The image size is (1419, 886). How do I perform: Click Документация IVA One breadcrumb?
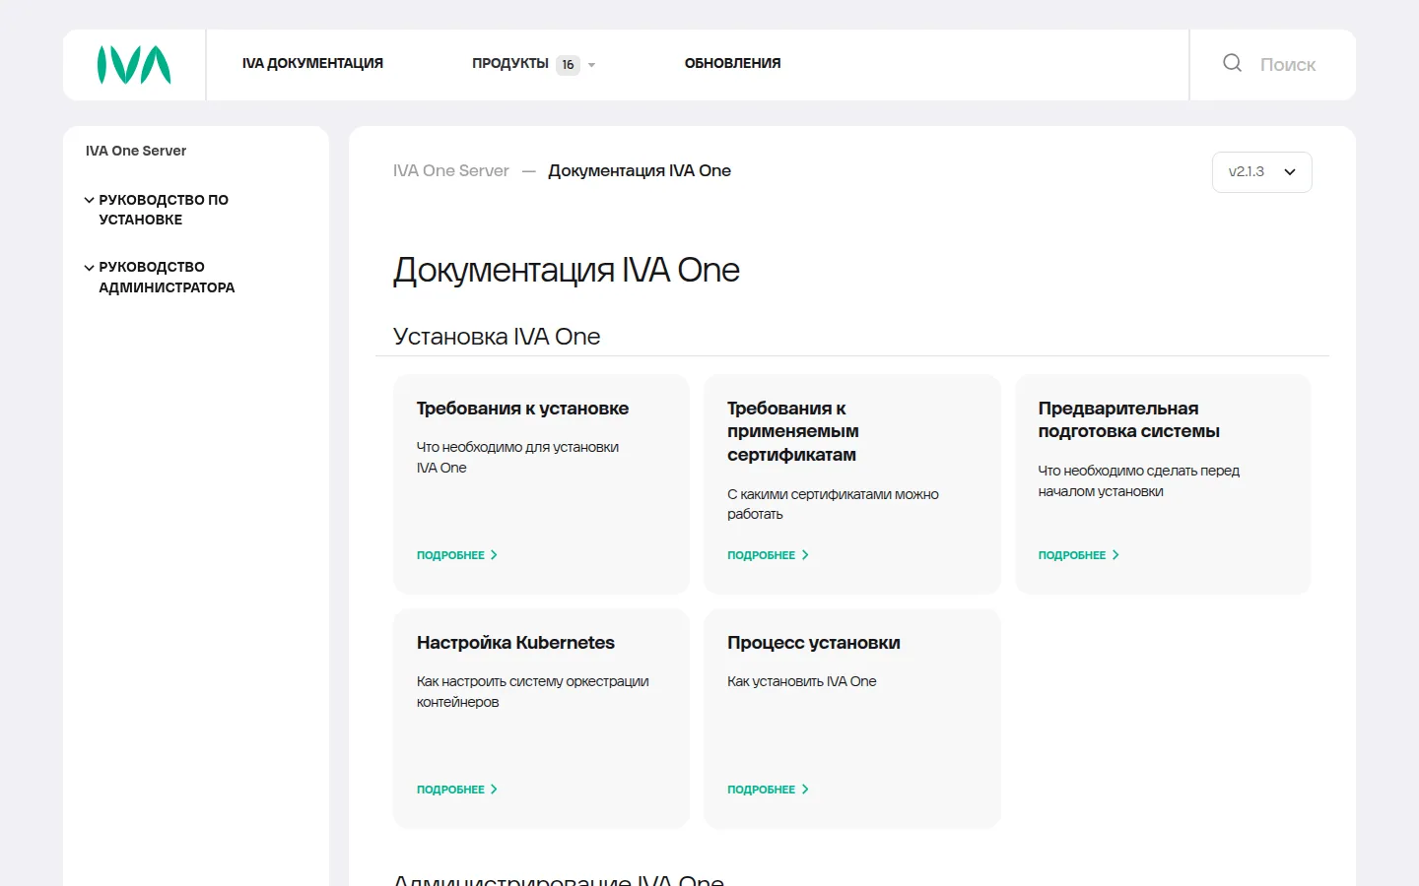pos(640,170)
